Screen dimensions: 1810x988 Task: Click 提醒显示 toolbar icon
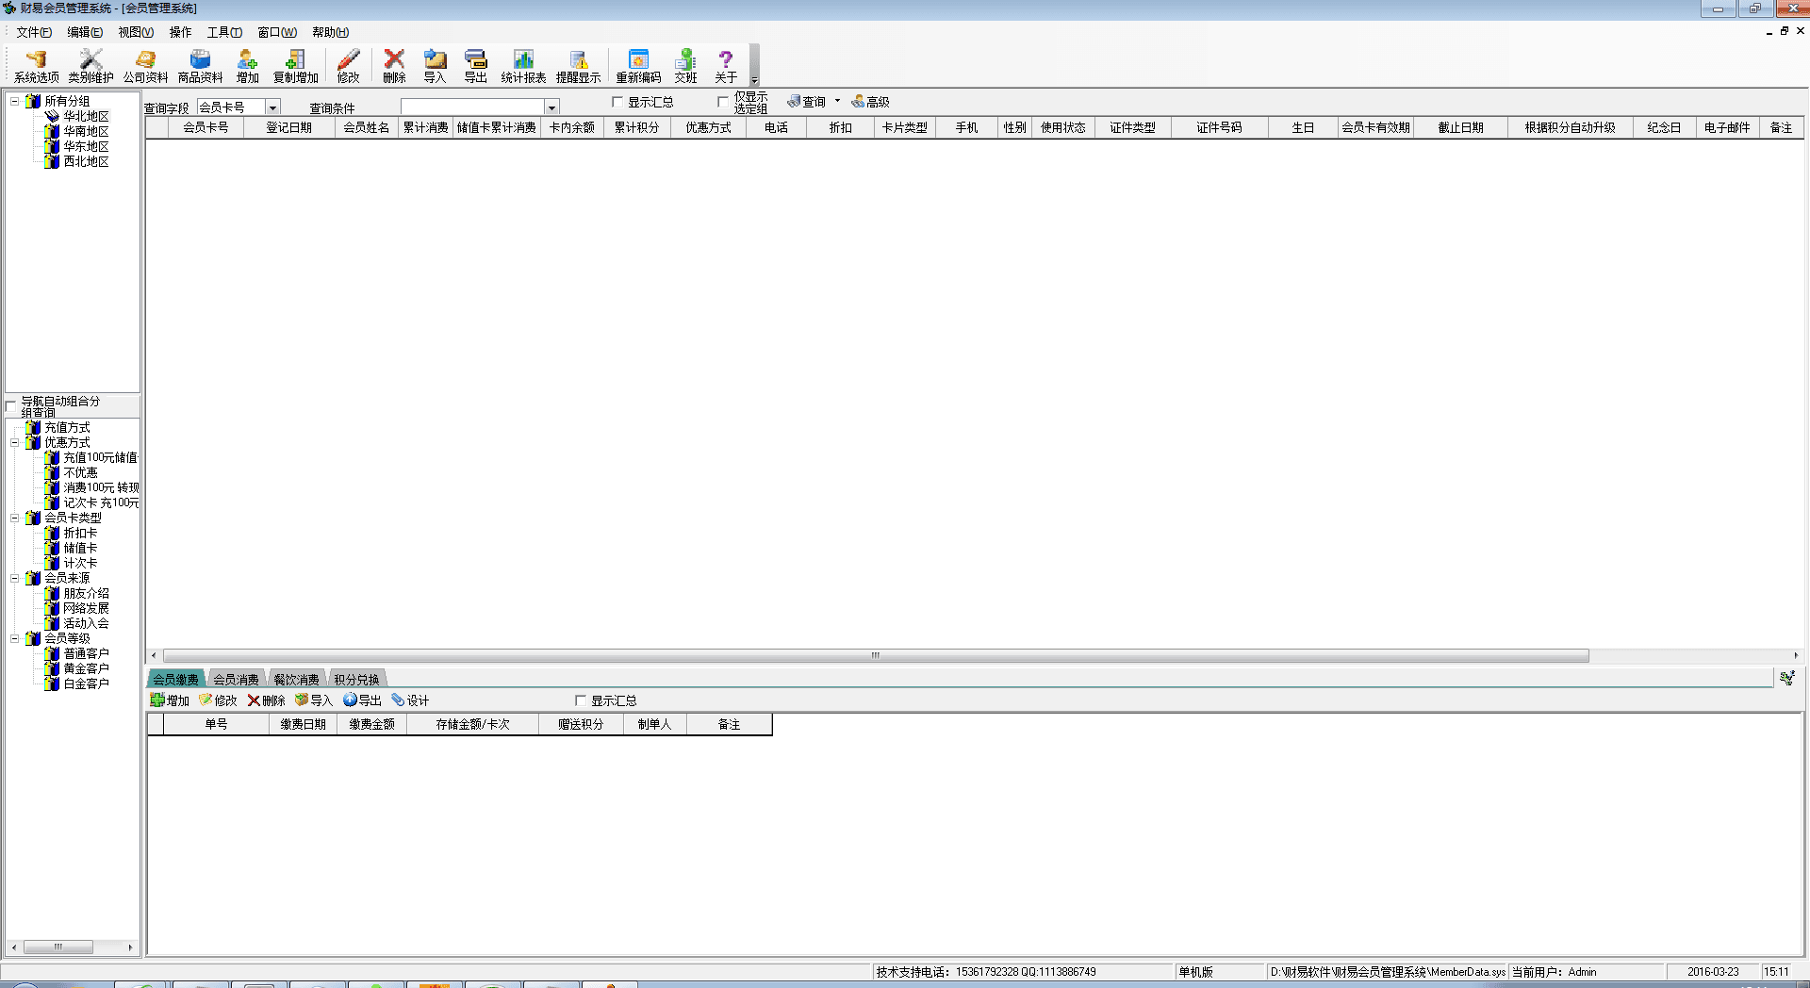(x=578, y=66)
